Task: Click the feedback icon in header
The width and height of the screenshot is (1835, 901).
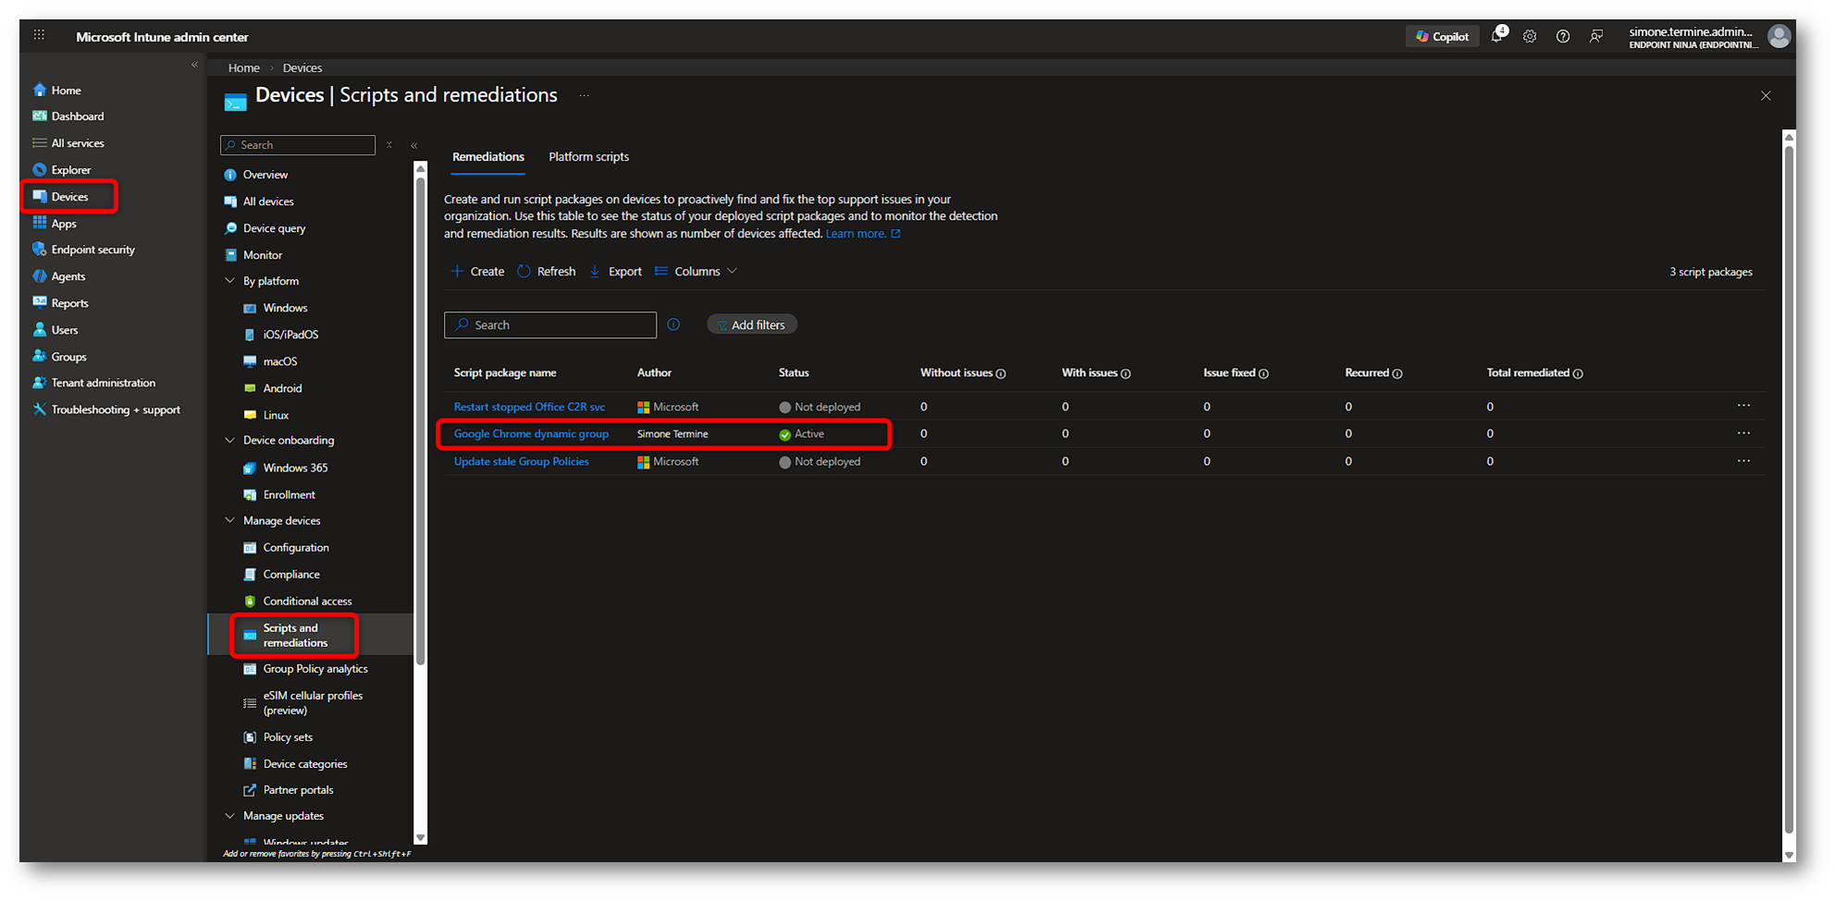Action: (1596, 37)
